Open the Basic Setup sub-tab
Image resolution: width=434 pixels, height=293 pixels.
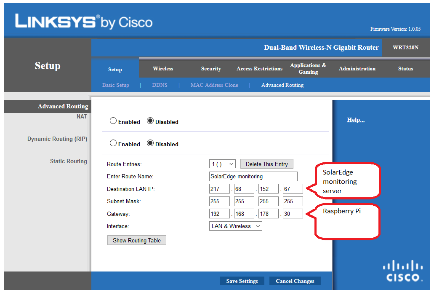[115, 85]
